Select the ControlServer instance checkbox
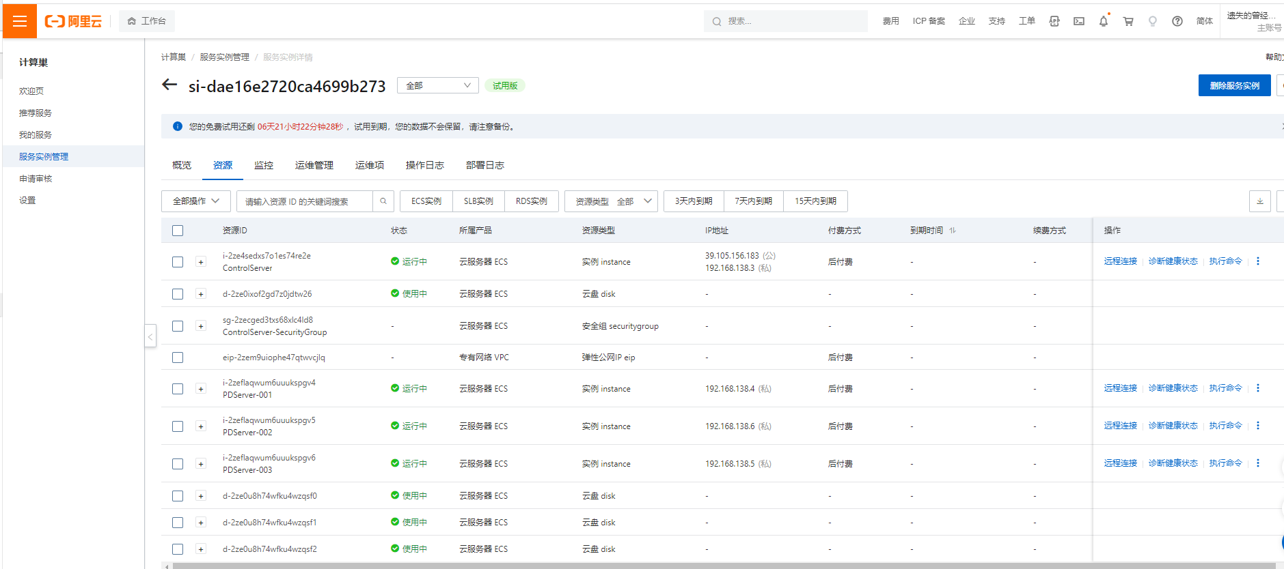This screenshot has height=569, width=1284. [x=178, y=262]
